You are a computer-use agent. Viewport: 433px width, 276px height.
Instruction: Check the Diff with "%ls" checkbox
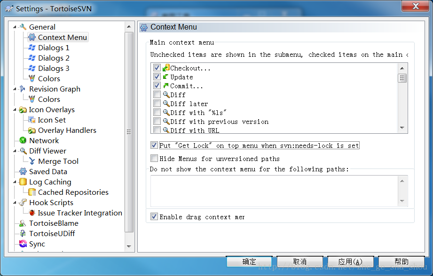157,113
